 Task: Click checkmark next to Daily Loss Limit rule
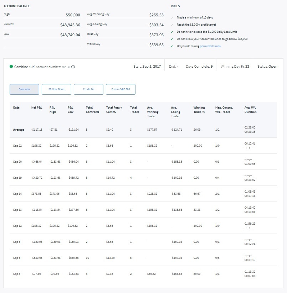tap(172, 32)
